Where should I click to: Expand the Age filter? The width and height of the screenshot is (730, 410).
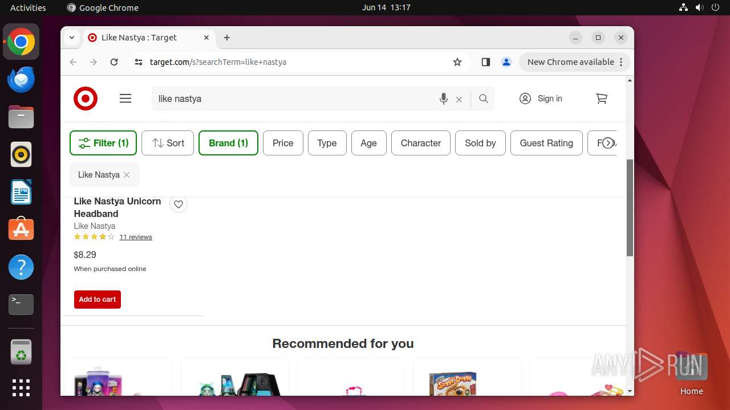[368, 143]
